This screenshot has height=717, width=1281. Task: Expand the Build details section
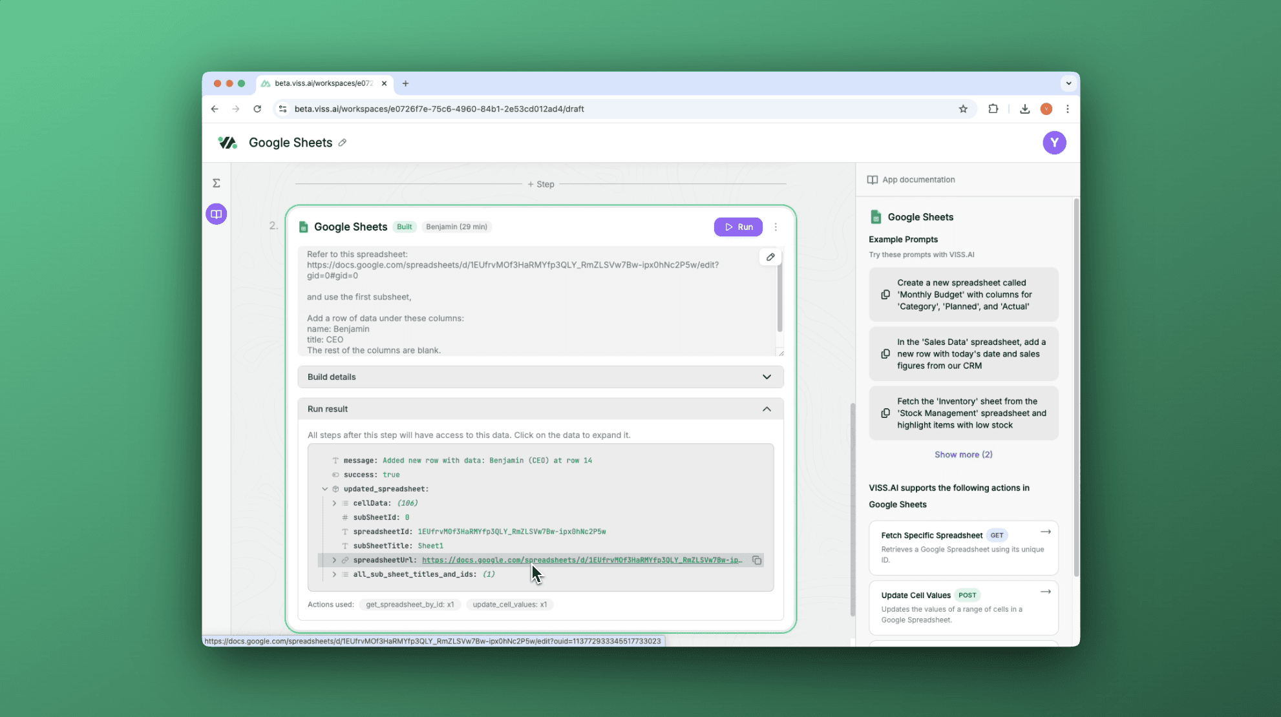(x=540, y=377)
